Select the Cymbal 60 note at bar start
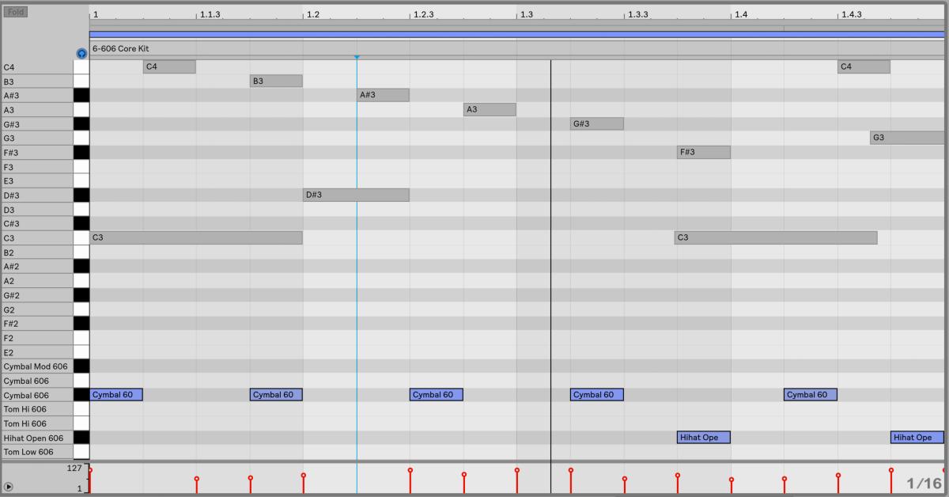This screenshot has width=949, height=497. [x=116, y=394]
